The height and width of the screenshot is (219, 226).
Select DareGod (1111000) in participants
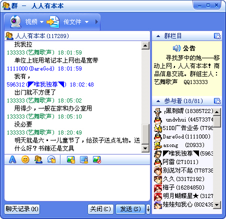click(183, 136)
